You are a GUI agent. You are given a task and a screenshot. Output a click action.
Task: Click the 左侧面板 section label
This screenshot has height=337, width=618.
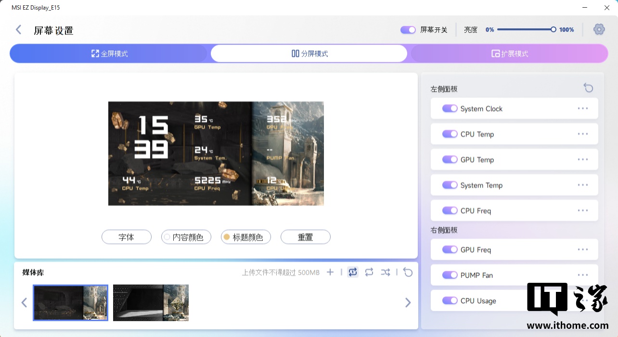444,89
